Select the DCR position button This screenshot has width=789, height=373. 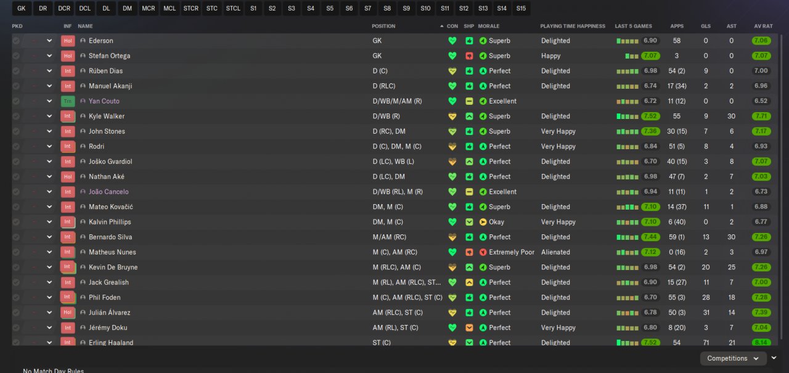click(63, 9)
